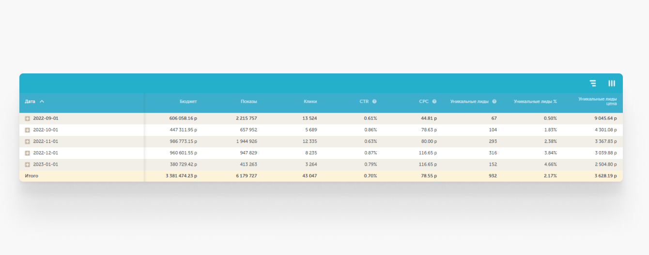Click impressions value 1 944 926
649x255 pixels.
click(247, 142)
